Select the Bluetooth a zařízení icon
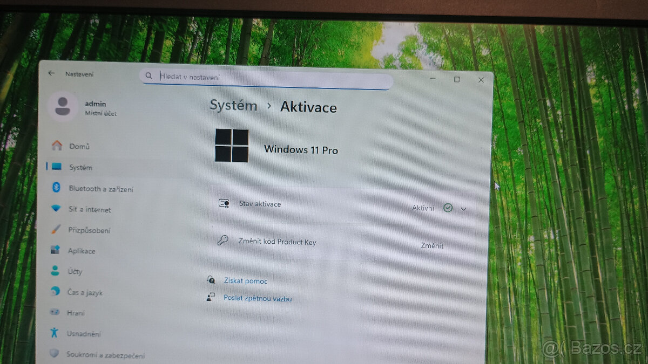Viewport: 648px width, 364px height. tap(56, 188)
